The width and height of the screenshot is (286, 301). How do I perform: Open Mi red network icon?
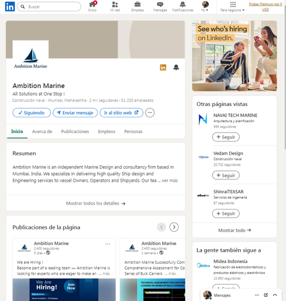115,7
